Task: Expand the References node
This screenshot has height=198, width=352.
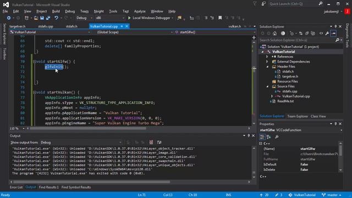Action: [267, 57]
